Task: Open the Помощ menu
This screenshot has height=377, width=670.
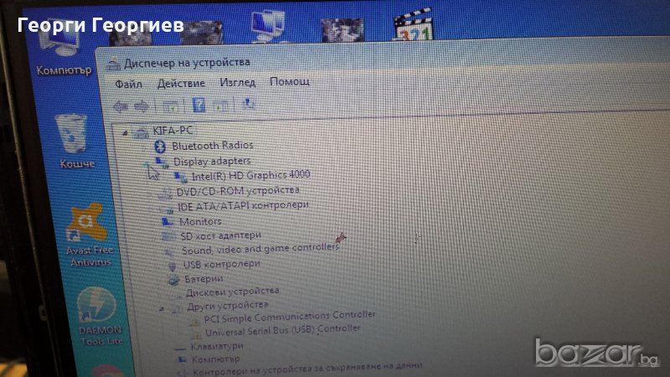Action: tap(290, 82)
